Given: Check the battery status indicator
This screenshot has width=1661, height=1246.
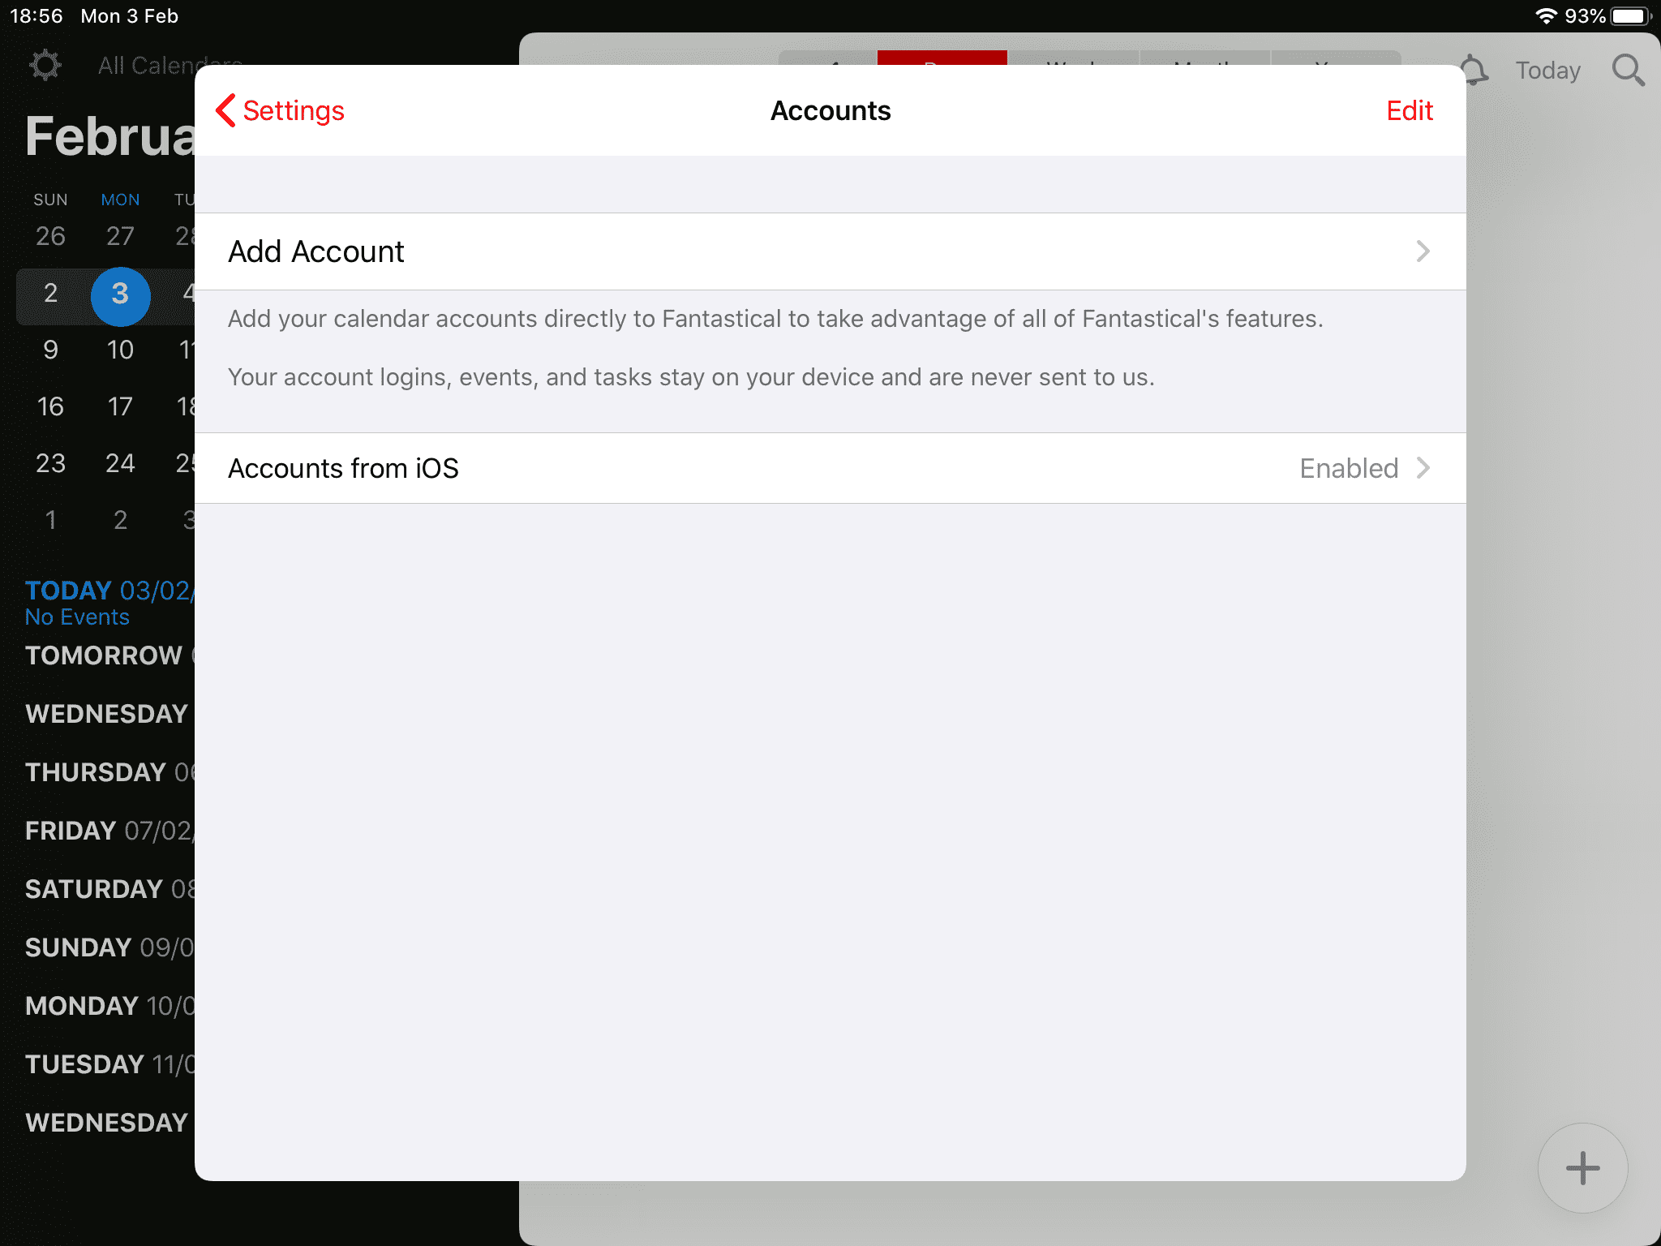Looking at the screenshot, I should 1630,16.
